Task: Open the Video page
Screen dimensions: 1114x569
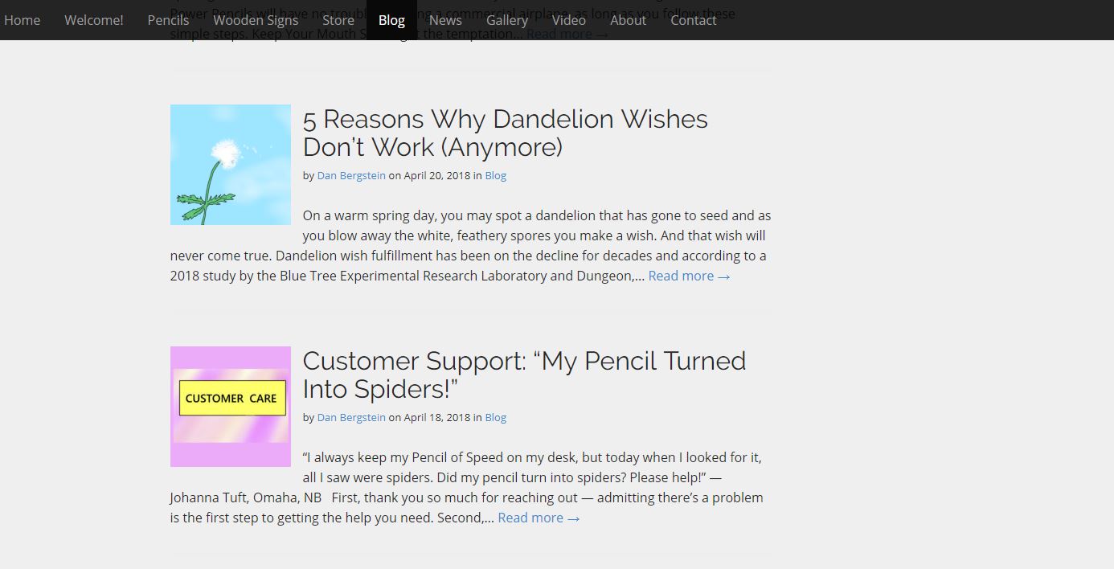Action: [x=569, y=20]
